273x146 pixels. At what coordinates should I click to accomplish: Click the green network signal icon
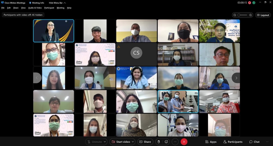pyautogui.click(x=254, y=3)
